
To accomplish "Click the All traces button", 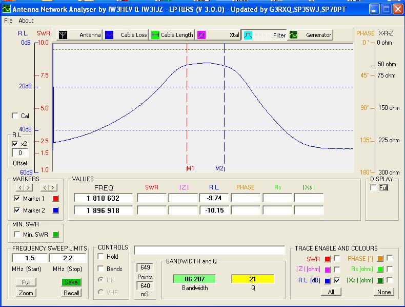I will click(331, 292).
